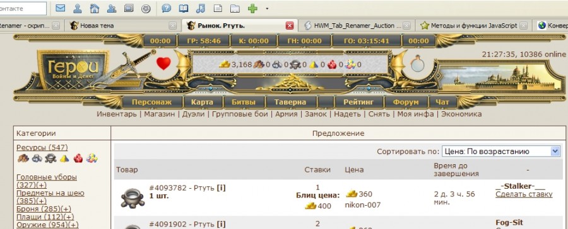Close the Рынок. Ртуть. tab
This screenshot has width=568, height=229.
pos(290,26)
